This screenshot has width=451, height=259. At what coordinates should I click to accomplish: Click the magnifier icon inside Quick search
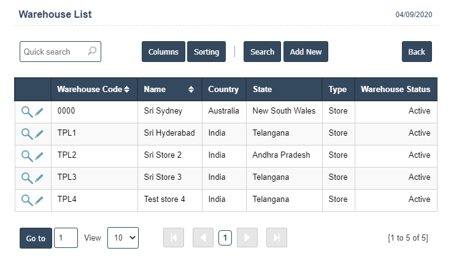(92, 52)
